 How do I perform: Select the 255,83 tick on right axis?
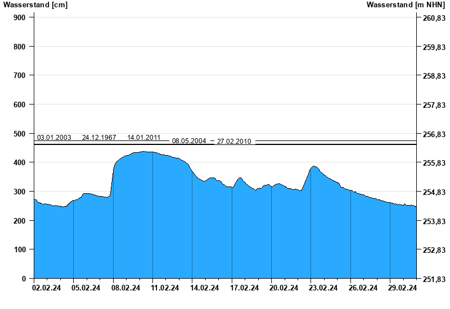point(434,163)
